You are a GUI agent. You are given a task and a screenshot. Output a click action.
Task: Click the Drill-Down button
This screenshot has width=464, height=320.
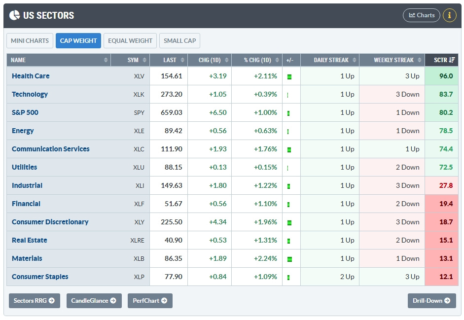[x=432, y=301]
